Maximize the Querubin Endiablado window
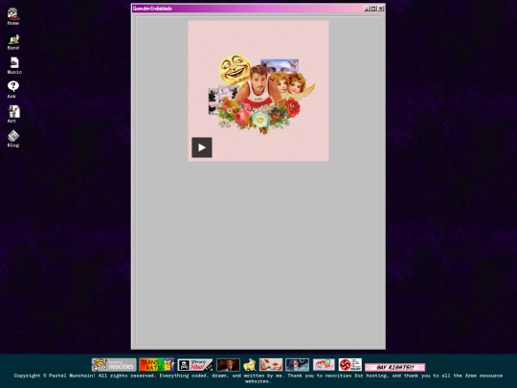517x388 pixels. point(373,9)
